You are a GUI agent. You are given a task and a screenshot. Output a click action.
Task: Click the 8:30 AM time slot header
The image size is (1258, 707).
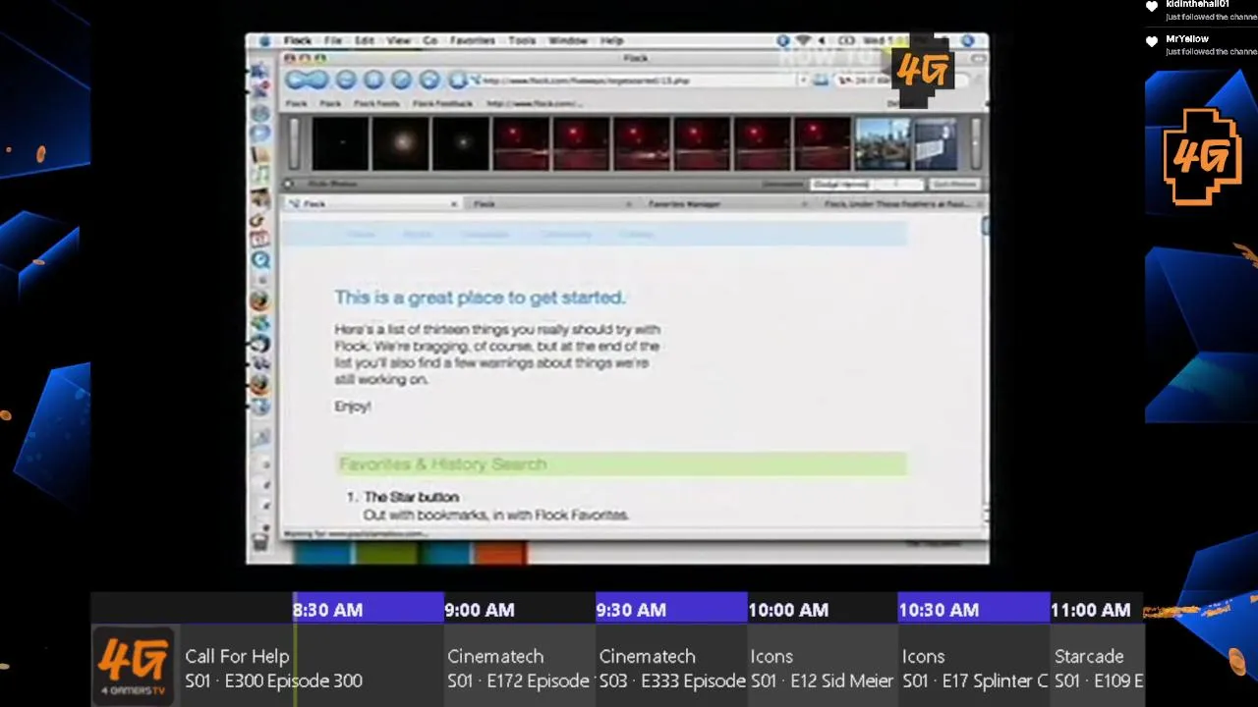click(x=368, y=610)
